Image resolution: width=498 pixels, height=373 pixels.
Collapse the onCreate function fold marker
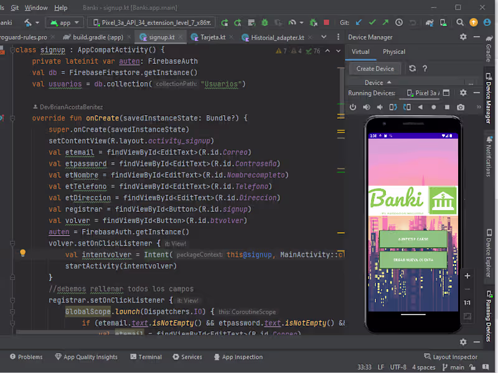12,118
